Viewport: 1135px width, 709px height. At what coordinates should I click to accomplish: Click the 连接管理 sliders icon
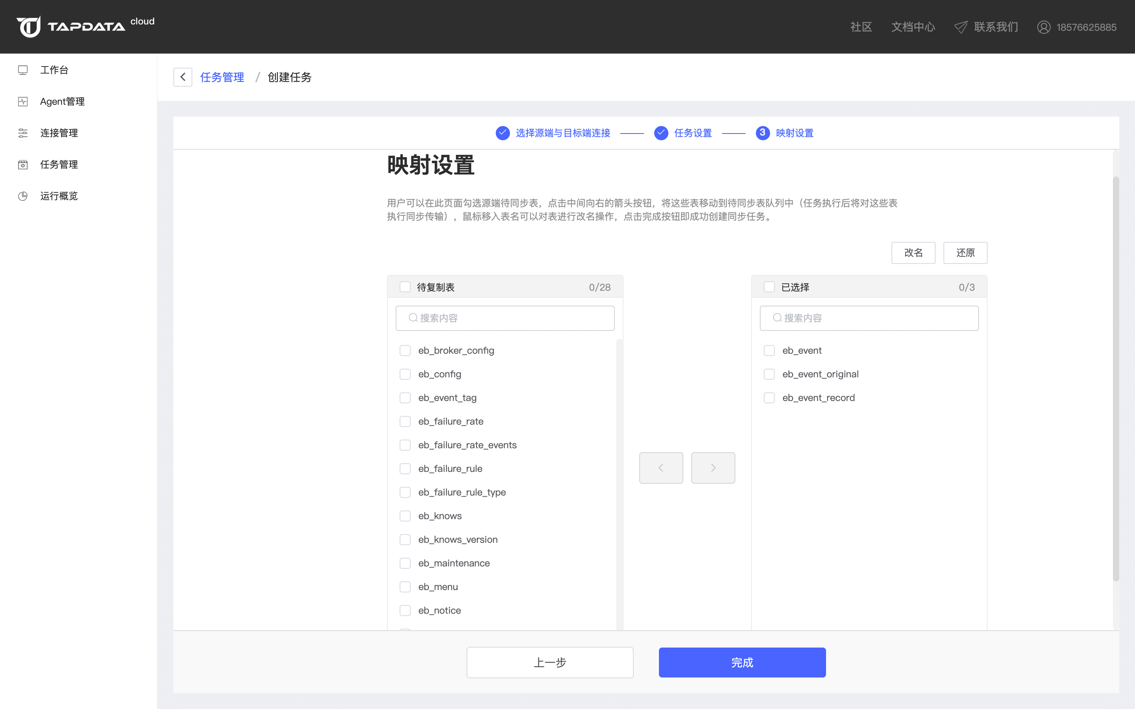22,133
